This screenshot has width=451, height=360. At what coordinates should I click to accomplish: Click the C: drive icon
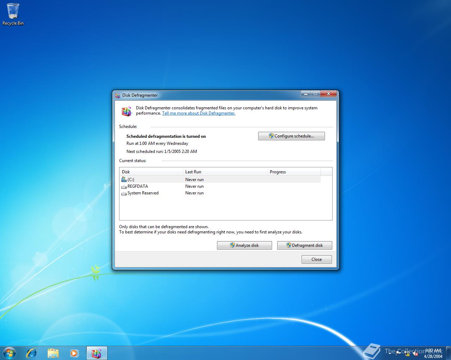[x=124, y=179]
